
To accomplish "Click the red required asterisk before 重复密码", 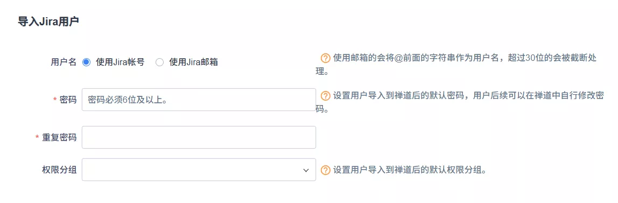I will (x=38, y=137).
